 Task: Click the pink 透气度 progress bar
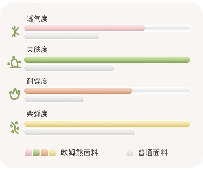[x=84, y=28]
